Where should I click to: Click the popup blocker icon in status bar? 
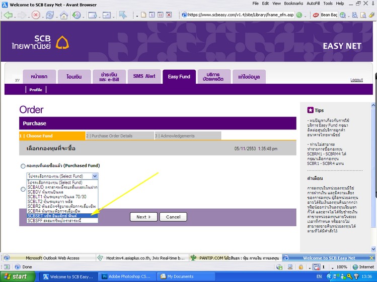(316, 267)
